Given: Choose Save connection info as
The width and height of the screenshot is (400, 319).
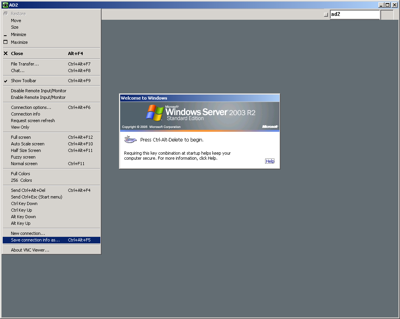Looking at the screenshot, I should tap(35, 240).
